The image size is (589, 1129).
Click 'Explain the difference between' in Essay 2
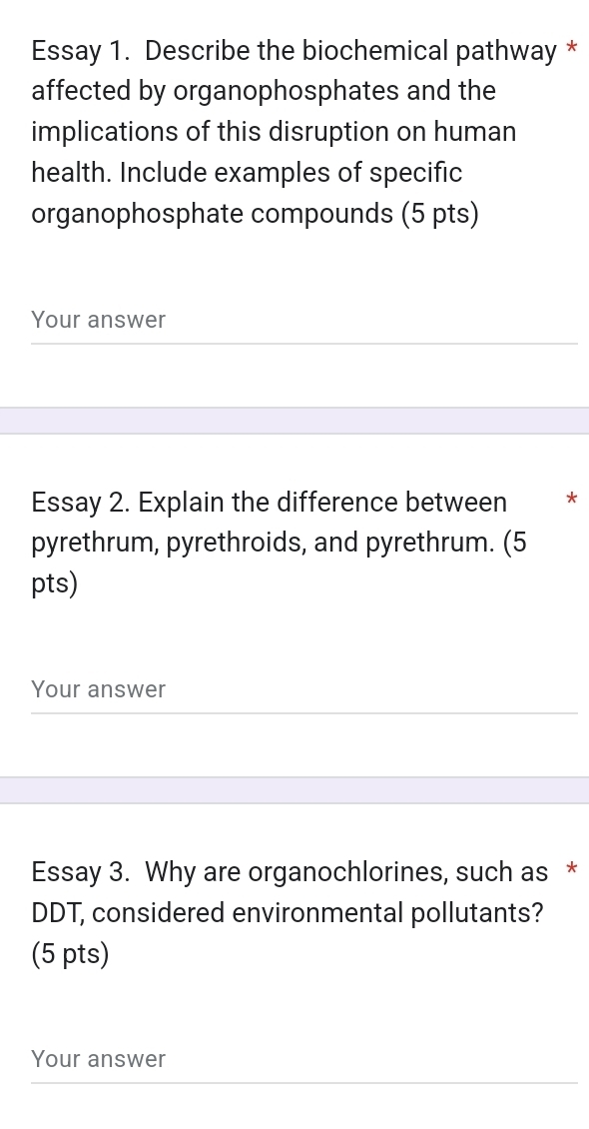[x=322, y=502]
